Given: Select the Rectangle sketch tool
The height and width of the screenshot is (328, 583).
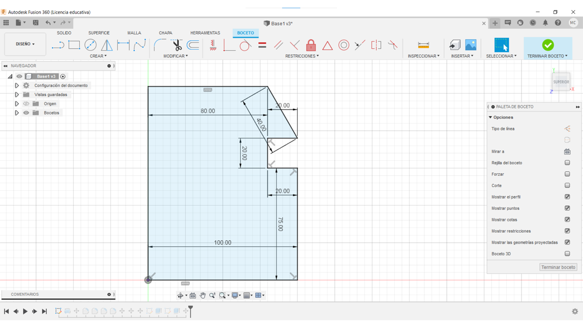Looking at the screenshot, I should pyautogui.click(x=74, y=45).
